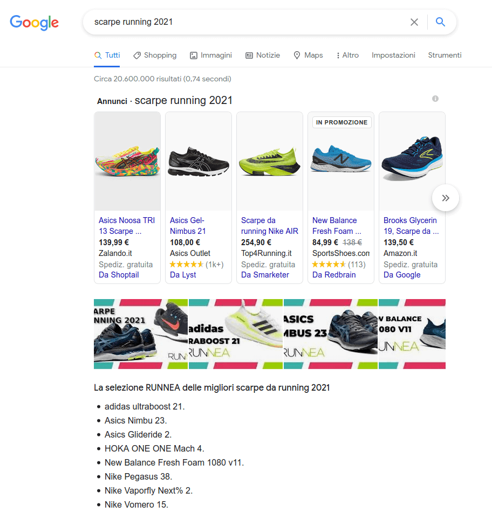The image size is (492, 513).
Task: Open New Balance Fresh Foam link
Action: click(337, 226)
